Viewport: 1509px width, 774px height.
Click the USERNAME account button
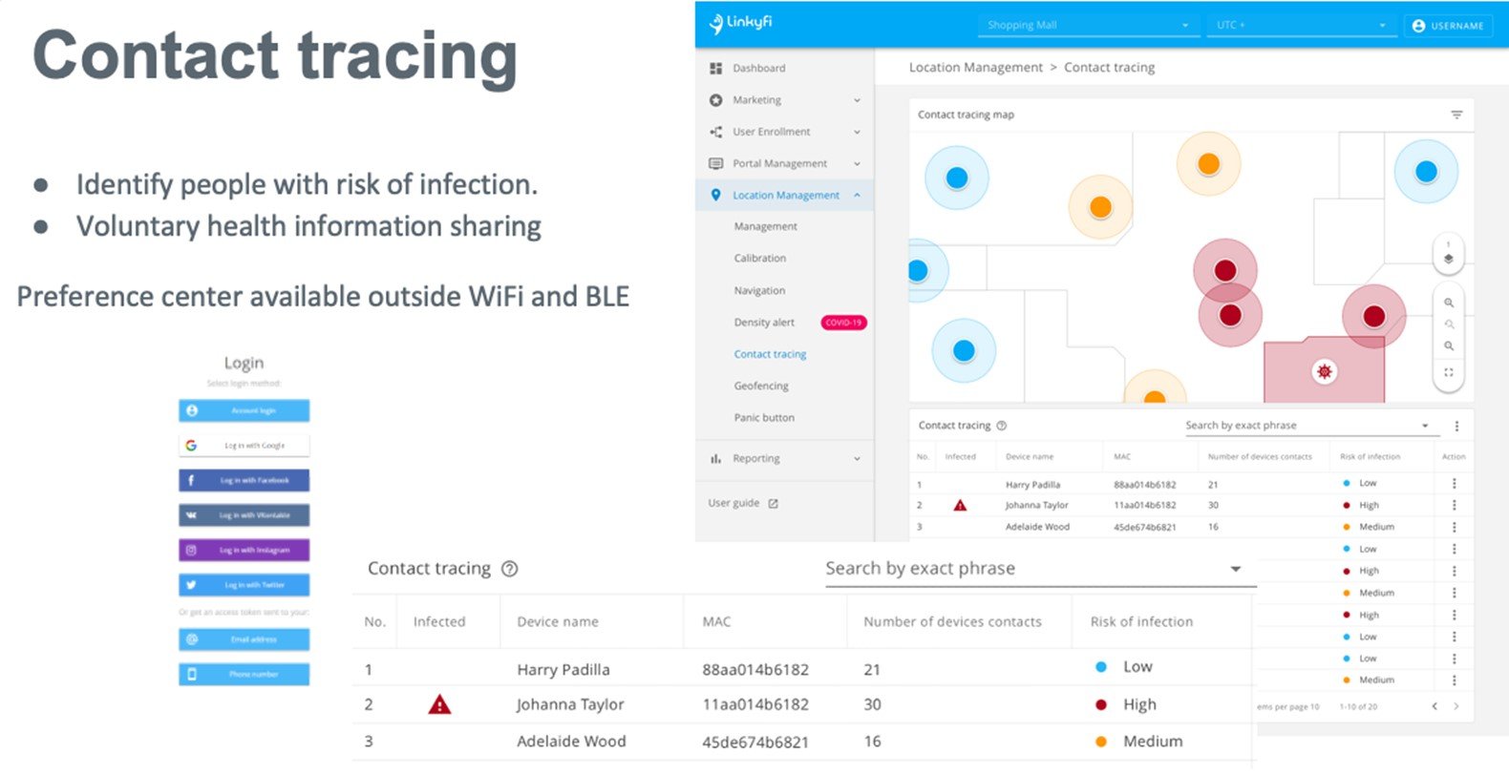1447,26
